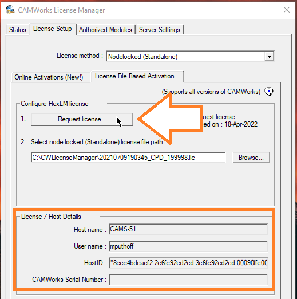Expand the License method dropdown arrow
This screenshot has height=299, width=297.
coord(269,57)
